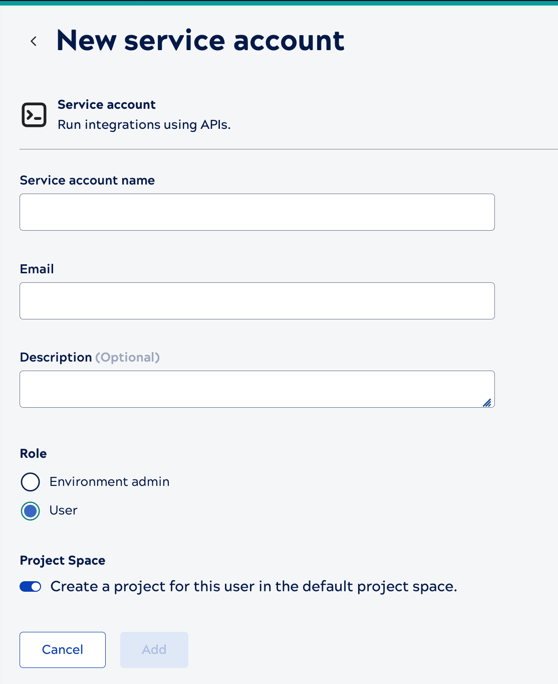Click the Project Space heading

pos(62,560)
